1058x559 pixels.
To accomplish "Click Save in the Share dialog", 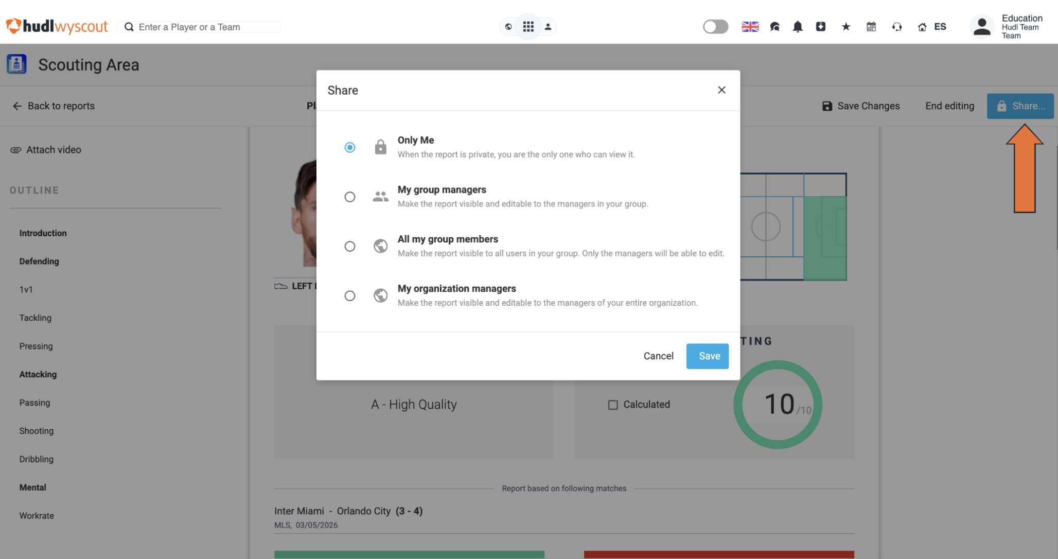I will click(708, 356).
